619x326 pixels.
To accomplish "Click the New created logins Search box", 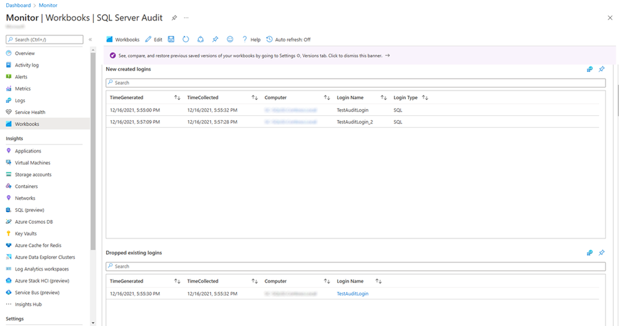I will click(x=355, y=83).
